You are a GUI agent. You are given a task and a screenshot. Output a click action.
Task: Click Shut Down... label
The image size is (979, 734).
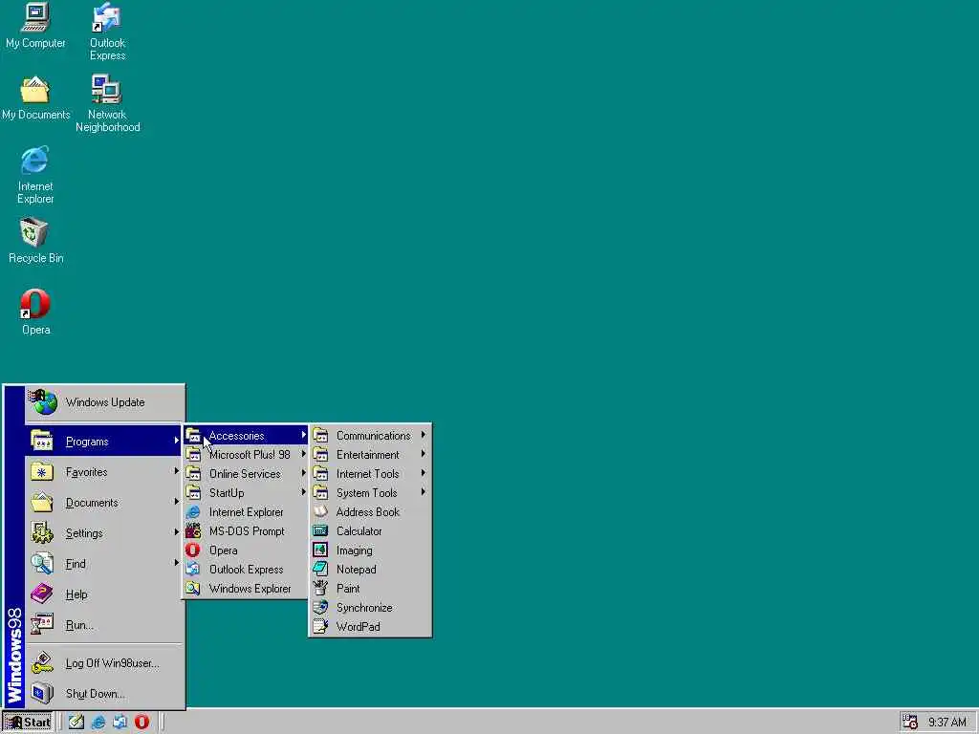click(x=95, y=694)
